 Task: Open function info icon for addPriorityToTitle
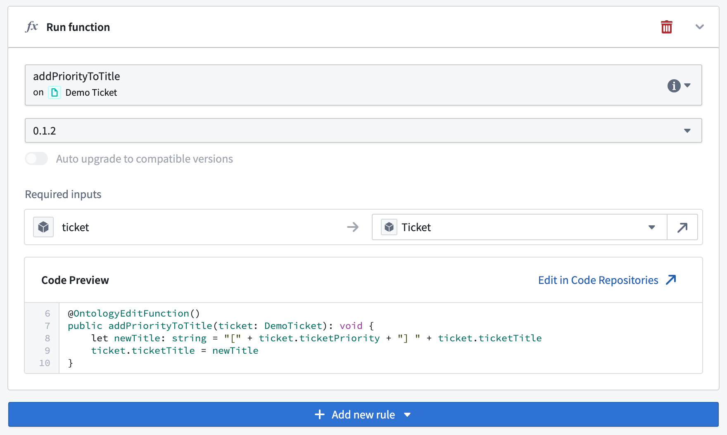coord(674,85)
